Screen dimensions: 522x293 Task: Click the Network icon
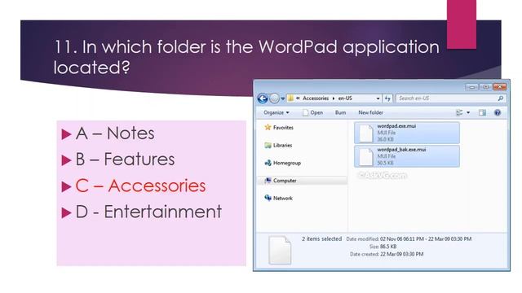pyautogui.click(x=268, y=198)
